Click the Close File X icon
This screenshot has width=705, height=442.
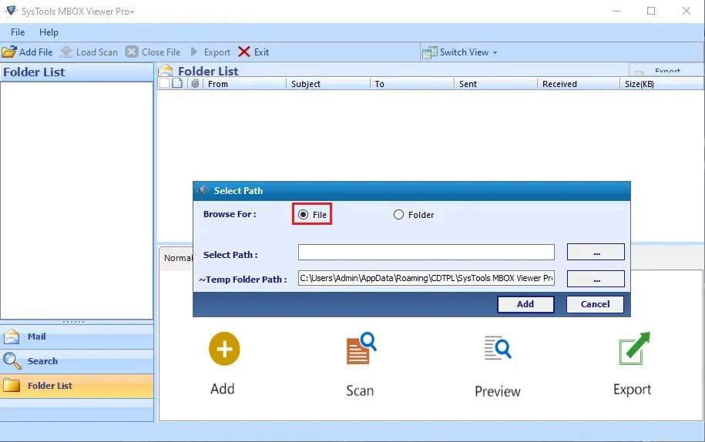132,52
